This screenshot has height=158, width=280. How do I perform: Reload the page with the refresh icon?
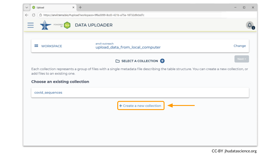[x=34, y=15]
